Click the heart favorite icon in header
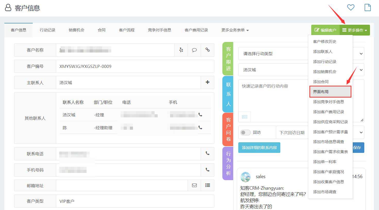 click(x=351, y=7)
